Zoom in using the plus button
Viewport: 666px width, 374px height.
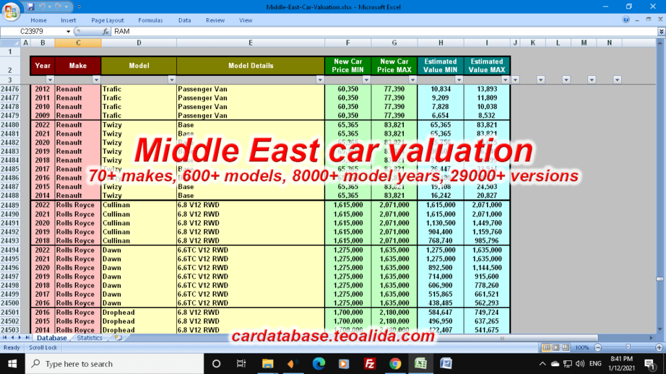tap(659, 347)
